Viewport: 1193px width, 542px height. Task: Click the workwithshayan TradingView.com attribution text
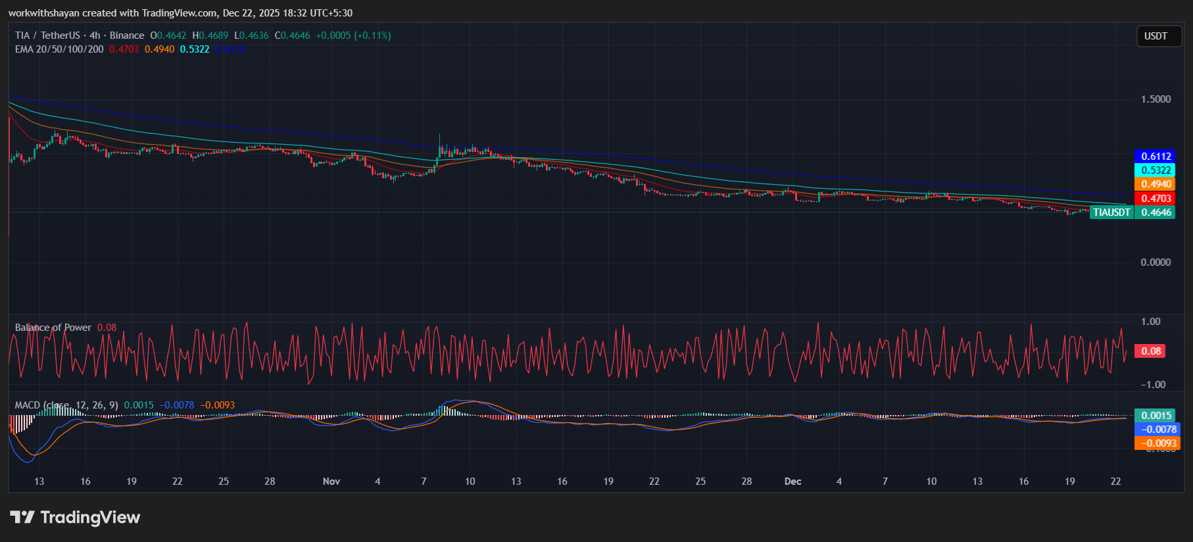(180, 13)
